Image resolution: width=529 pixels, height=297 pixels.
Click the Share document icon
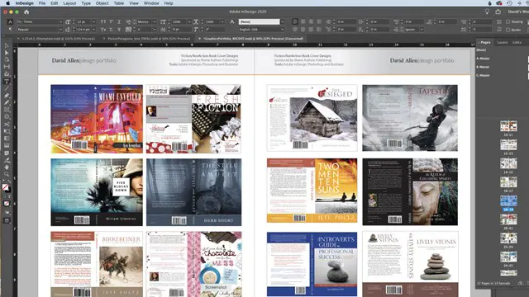pyautogui.click(x=498, y=12)
